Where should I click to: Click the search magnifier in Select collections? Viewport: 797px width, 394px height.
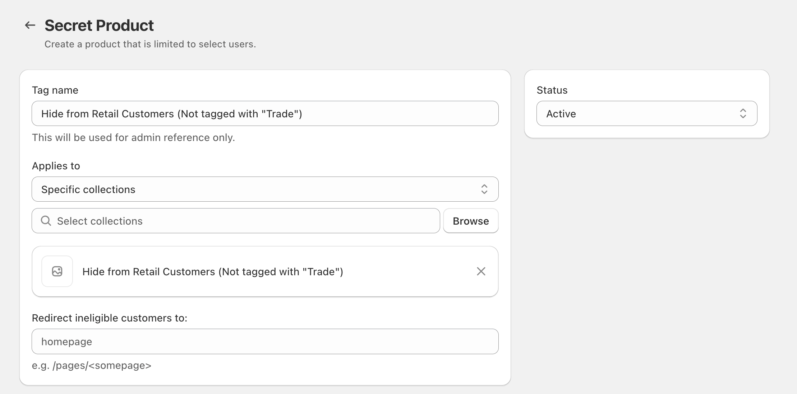[46, 221]
